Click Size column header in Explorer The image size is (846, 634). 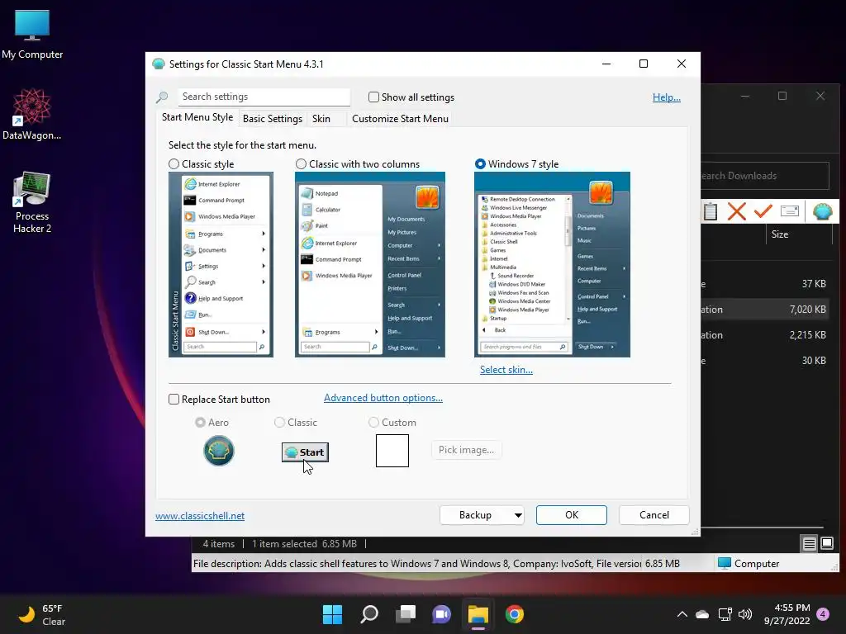coord(780,234)
